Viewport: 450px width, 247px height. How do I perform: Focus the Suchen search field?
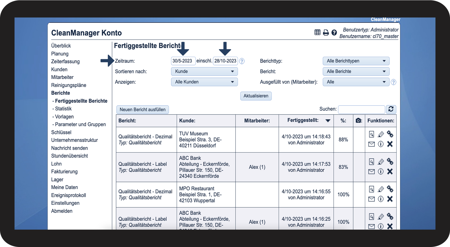pyautogui.click(x=361, y=109)
